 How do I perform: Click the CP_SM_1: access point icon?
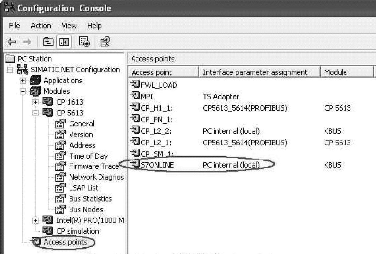[x=135, y=154]
